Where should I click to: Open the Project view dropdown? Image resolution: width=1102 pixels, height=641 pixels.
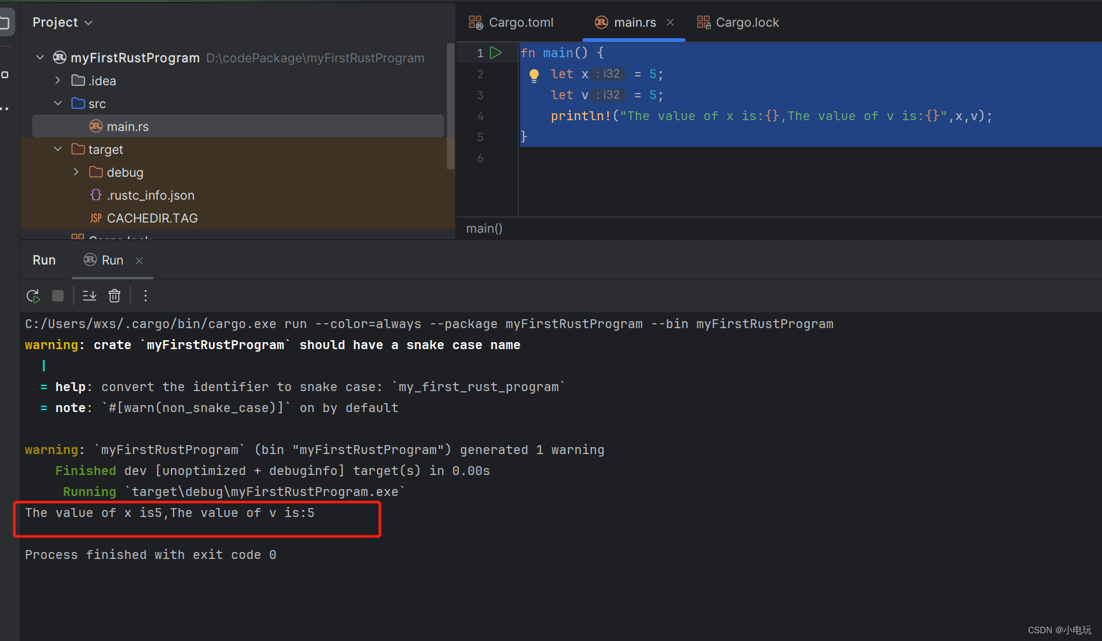point(62,22)
